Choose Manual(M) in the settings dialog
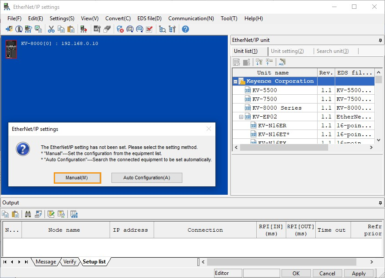 pyautogui.click(x=78, y=178)
